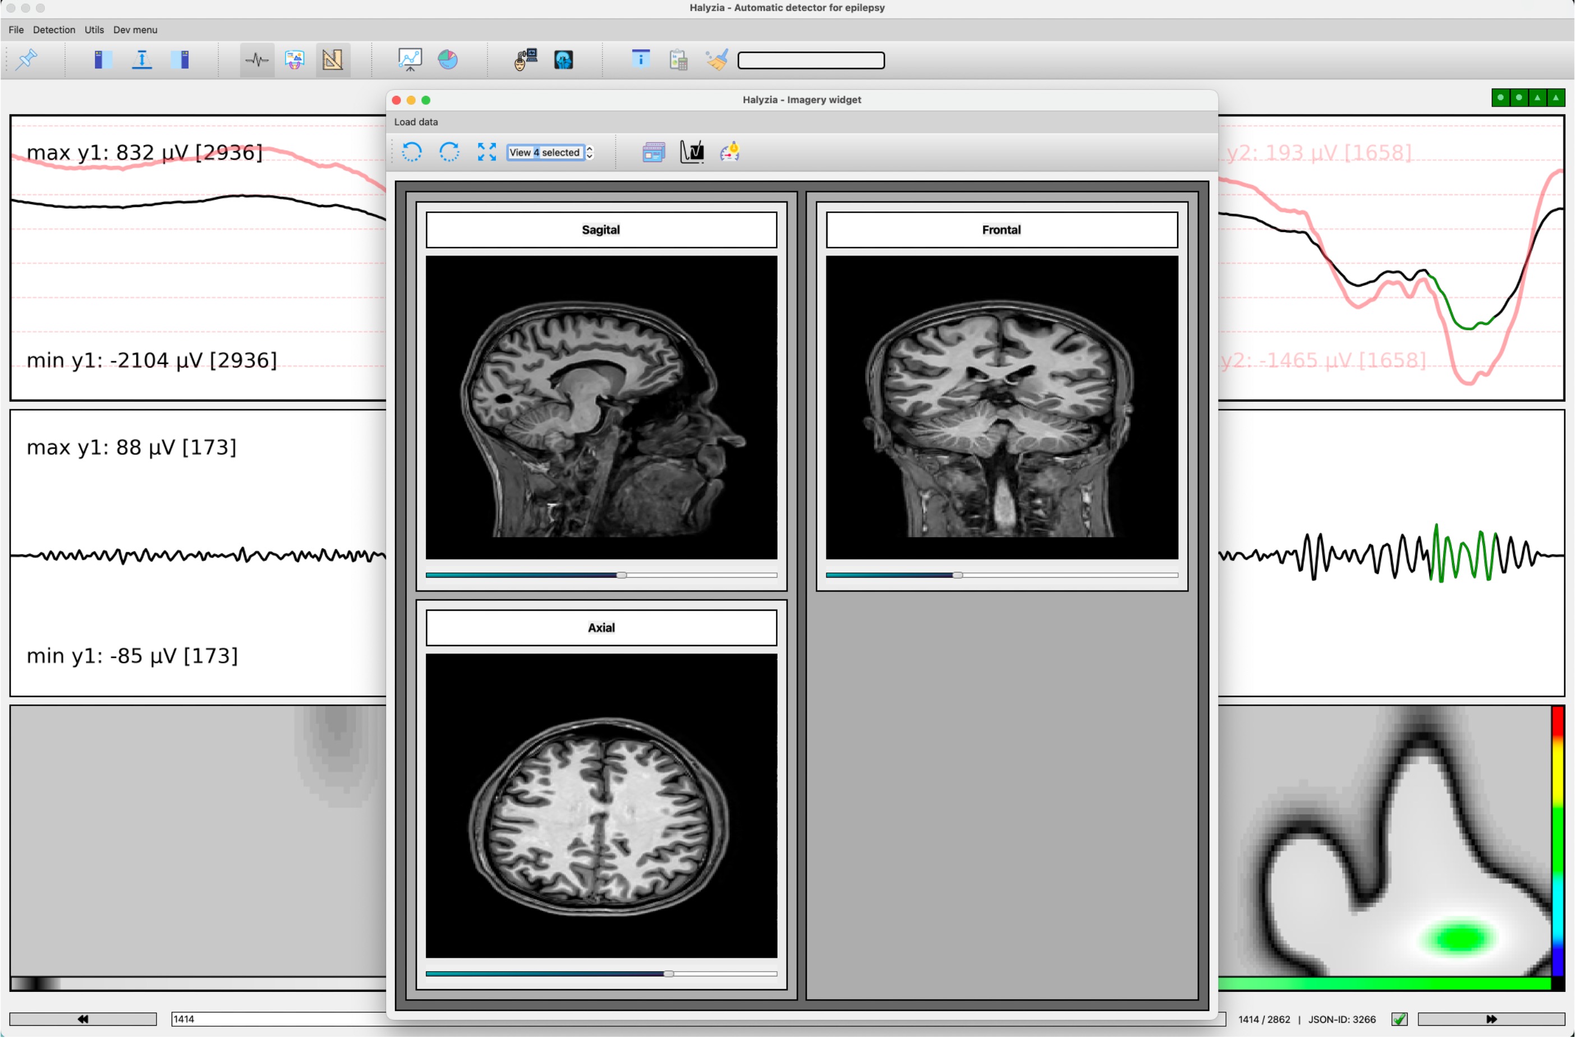Screen dimensions: 1576x1038
Task: Click the speed gauge with lightbulb icon
Action: tap(730, 153)
